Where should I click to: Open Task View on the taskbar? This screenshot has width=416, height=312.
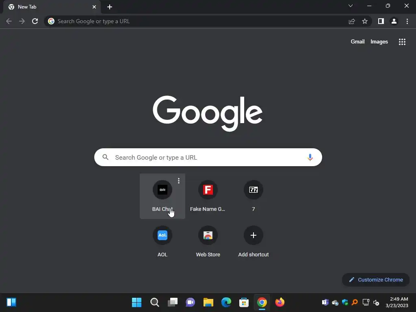coord(172,302)
